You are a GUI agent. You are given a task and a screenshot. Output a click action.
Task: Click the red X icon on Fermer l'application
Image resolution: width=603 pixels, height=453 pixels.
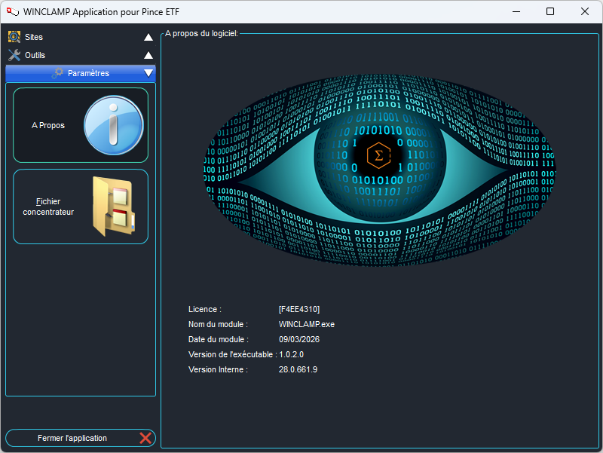click(x=145, y=438)
